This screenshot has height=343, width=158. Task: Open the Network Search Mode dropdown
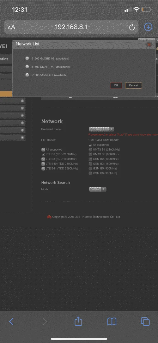pos(98,189)
